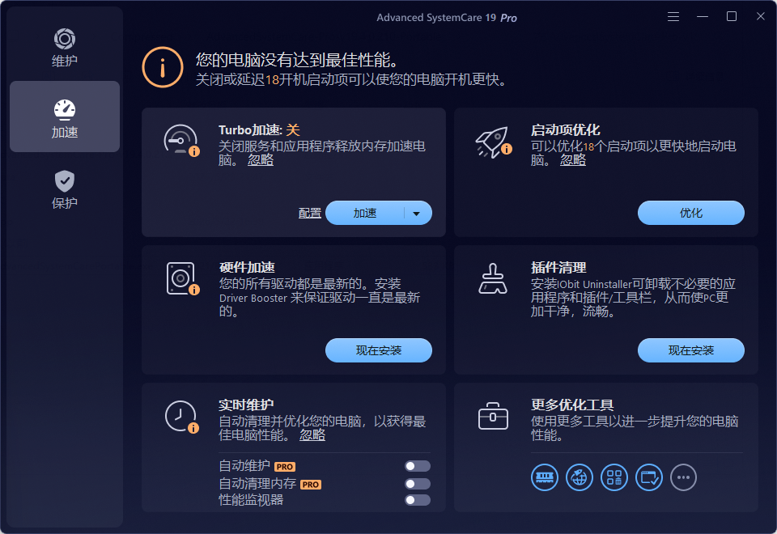
Task: Show more tools via the ellipsis icon
Action: pyautogui.click(x=683, y=477)
